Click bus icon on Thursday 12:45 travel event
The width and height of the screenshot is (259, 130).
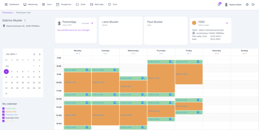(x=170, y=103)
